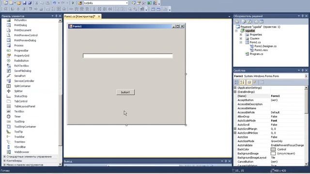Open file with the folder toolbar icon
The image size is (310, 174).
tap(19, 3)
